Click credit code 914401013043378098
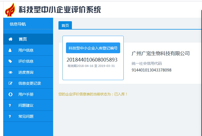Viewport: 202px width, 136px height. pos(152,70)
